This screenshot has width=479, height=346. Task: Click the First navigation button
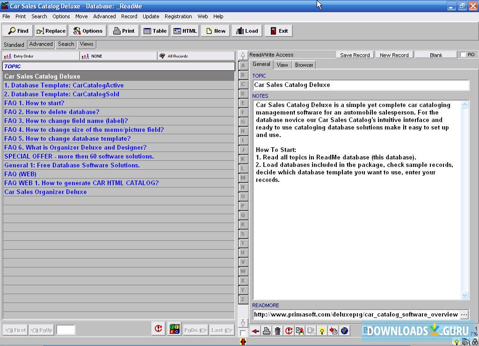point(15,330)
